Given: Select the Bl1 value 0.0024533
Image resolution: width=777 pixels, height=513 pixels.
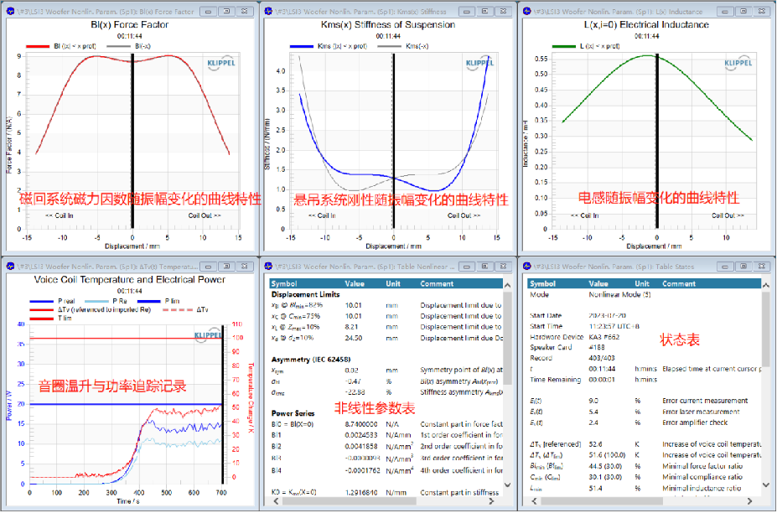Looking at the screenshot, I should (360, 435).
